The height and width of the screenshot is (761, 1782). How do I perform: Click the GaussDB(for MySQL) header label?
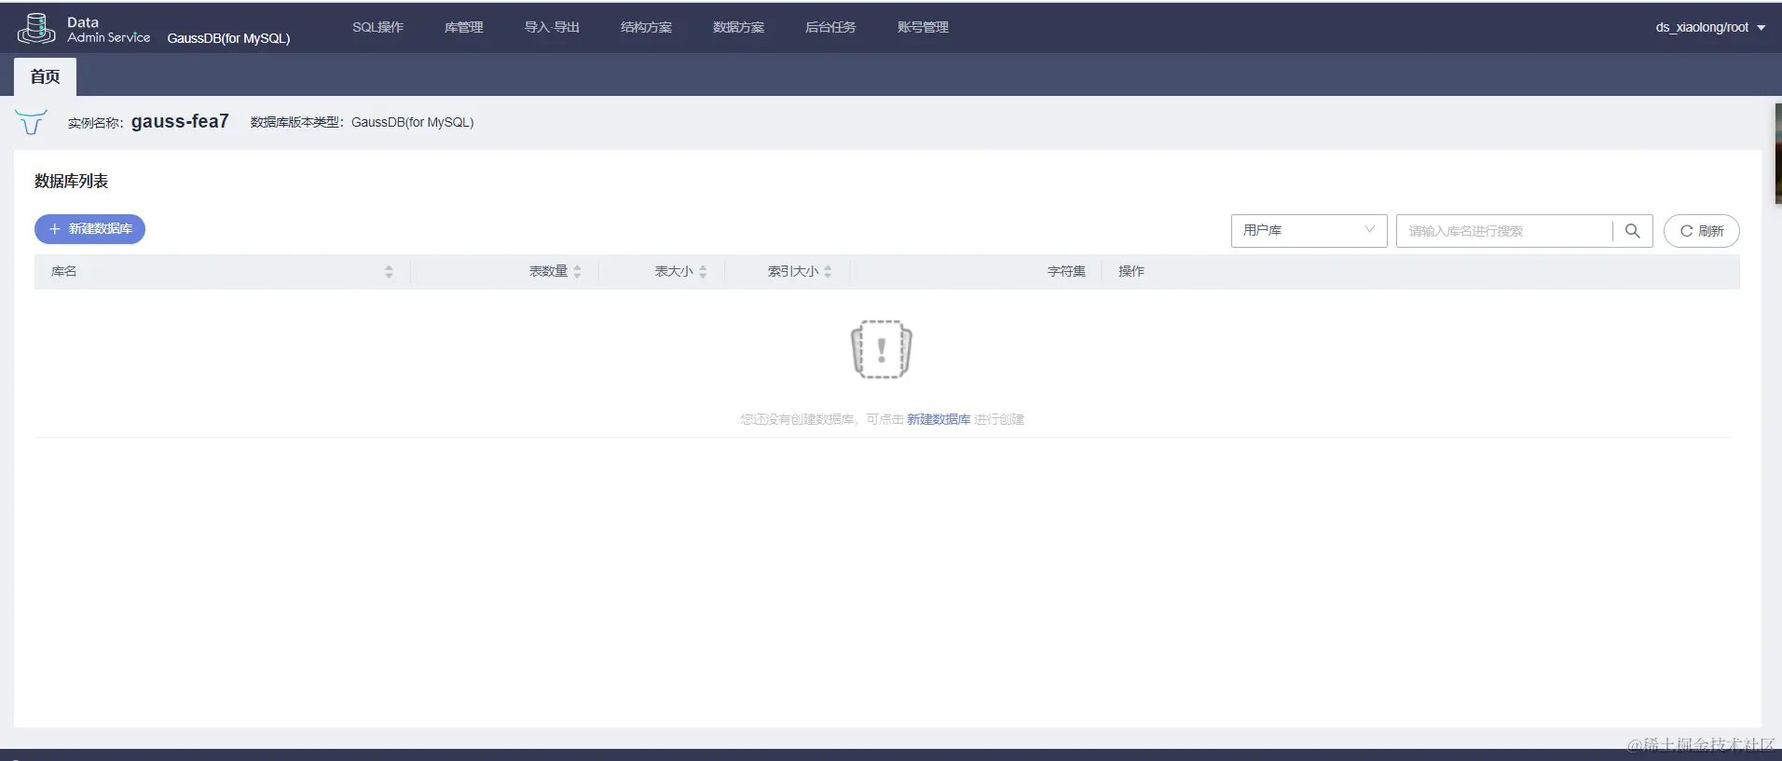click(228, 38)
